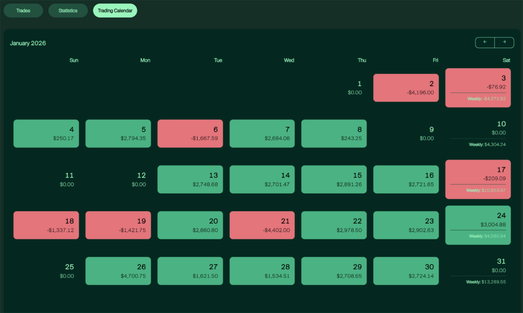View January 26 profit of $4,700.75
Viewport: 523px width, 313px height.
click(x=118, y=271)
